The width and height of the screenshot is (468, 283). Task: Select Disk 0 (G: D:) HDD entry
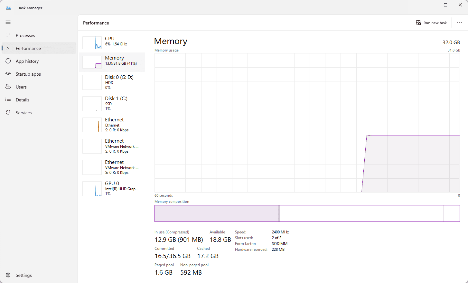point(112,82)
